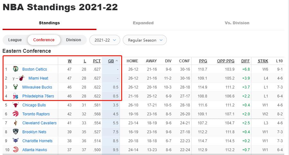Screen dimensions: 289x155
Task: Sort table by PPG column
Action: 203,61
